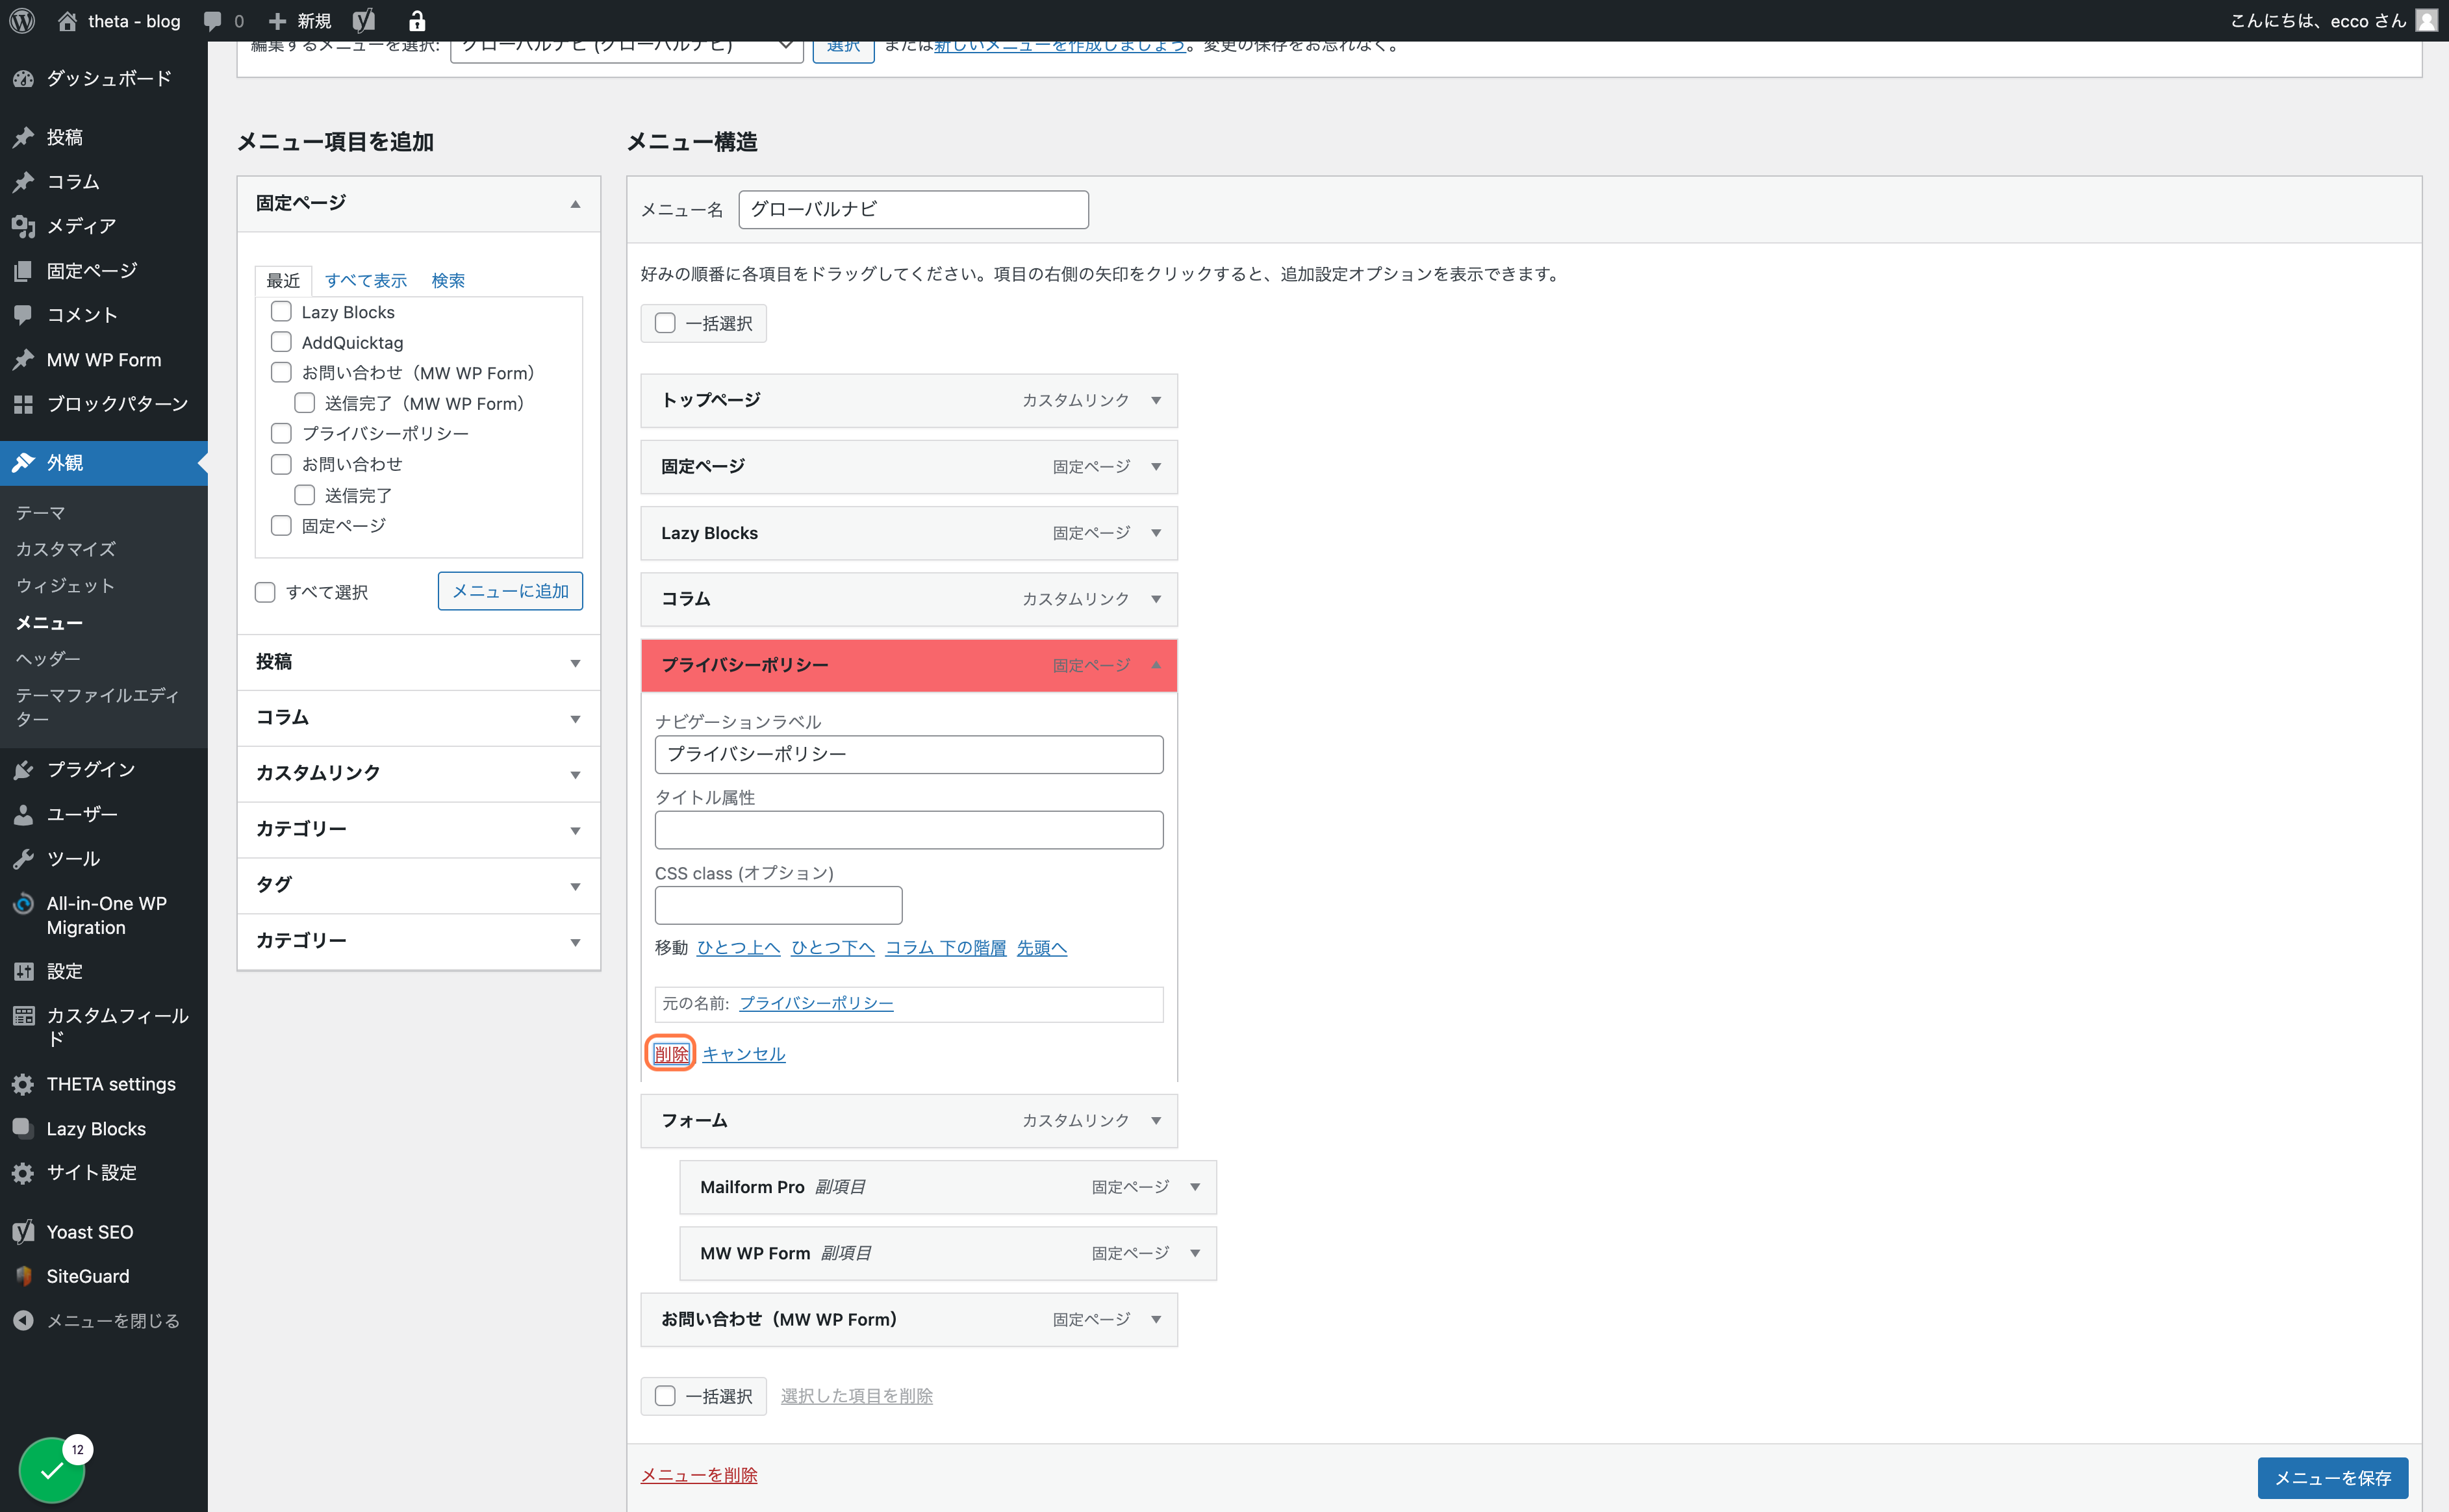
Task: Open the comments bubble icon in admin bar
Action: coord(212,21)
